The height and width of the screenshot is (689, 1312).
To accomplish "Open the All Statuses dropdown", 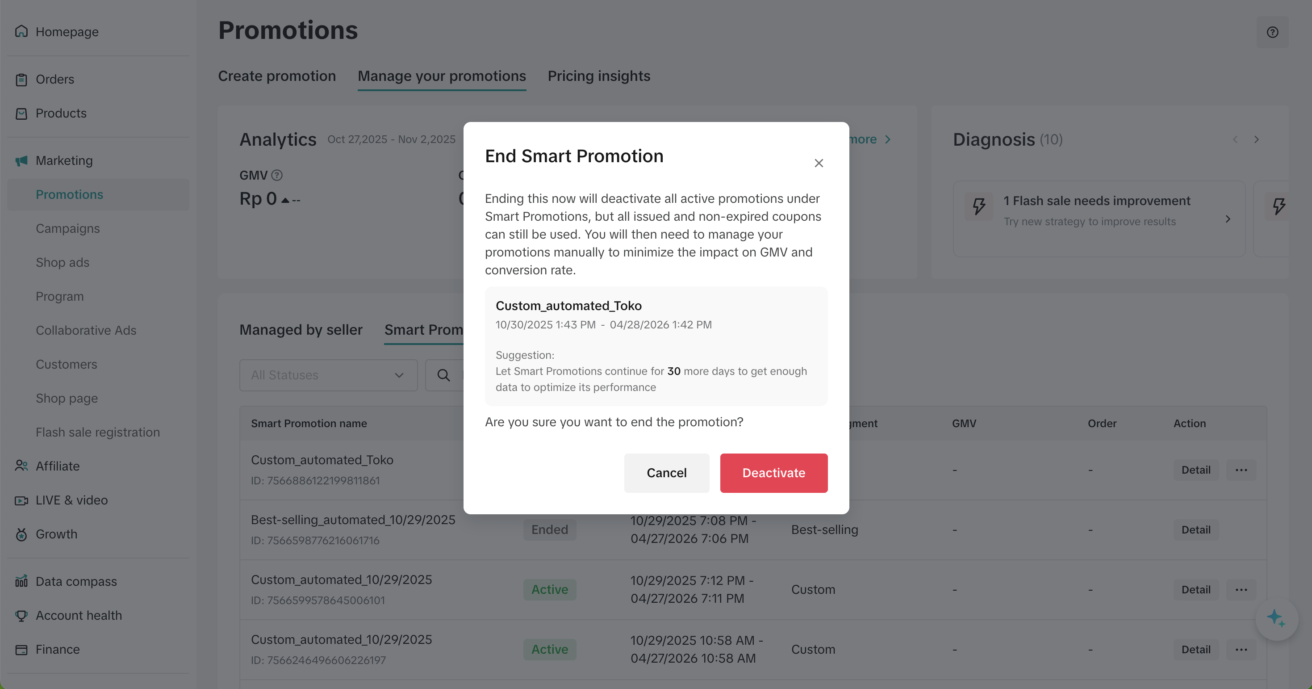I will click(328, 376).
